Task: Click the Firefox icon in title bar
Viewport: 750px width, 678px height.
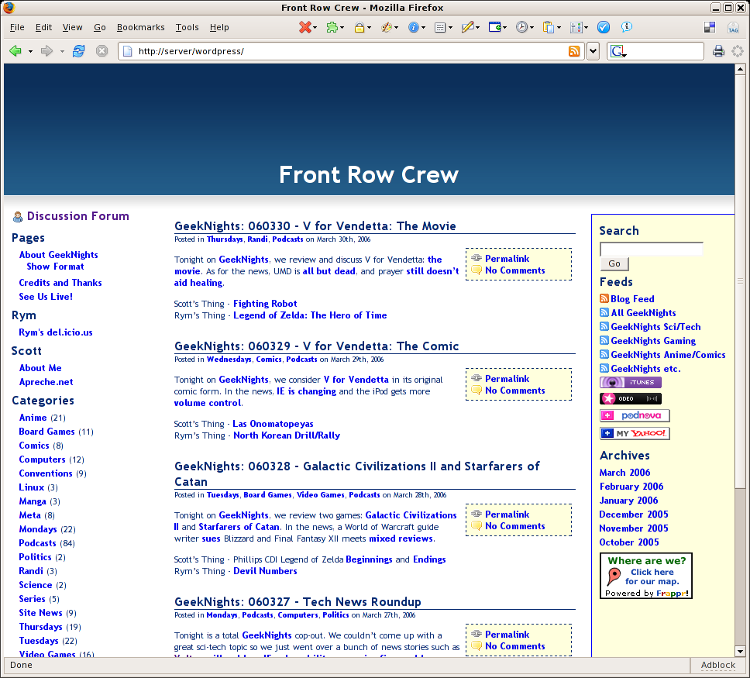Action: (8, 7)
